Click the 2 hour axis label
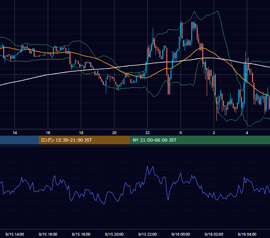The image size is (270, 238). [x=214, y=132]
